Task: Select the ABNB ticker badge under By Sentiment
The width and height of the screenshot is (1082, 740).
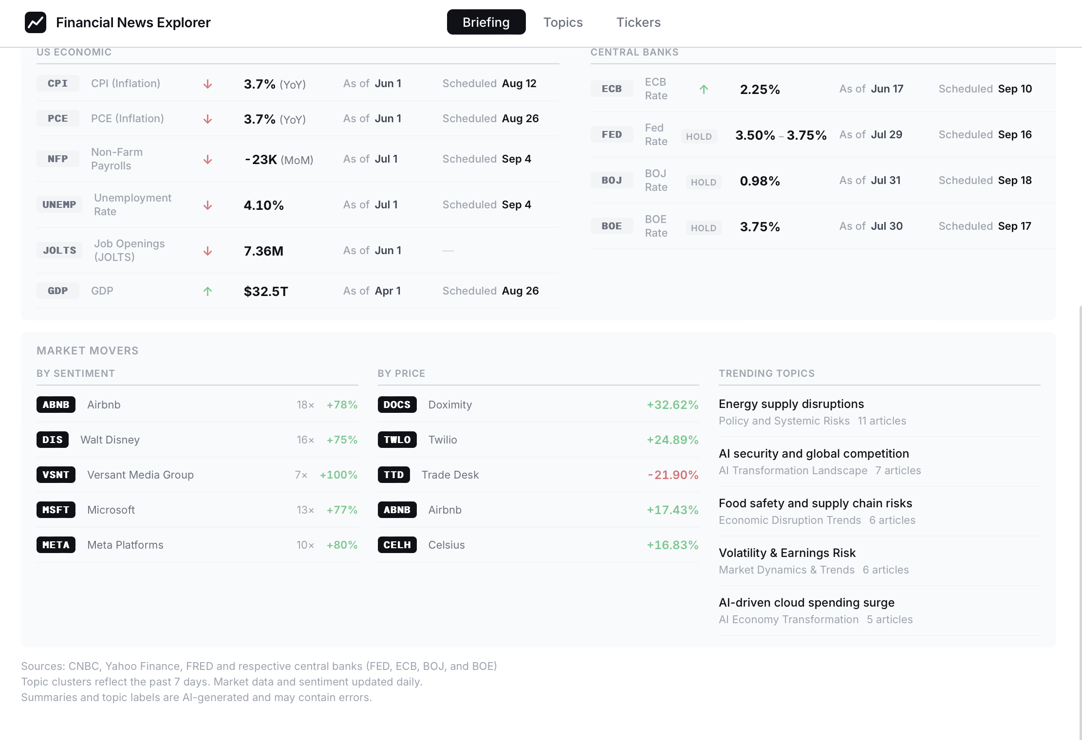Action: [x=56, y=405]
